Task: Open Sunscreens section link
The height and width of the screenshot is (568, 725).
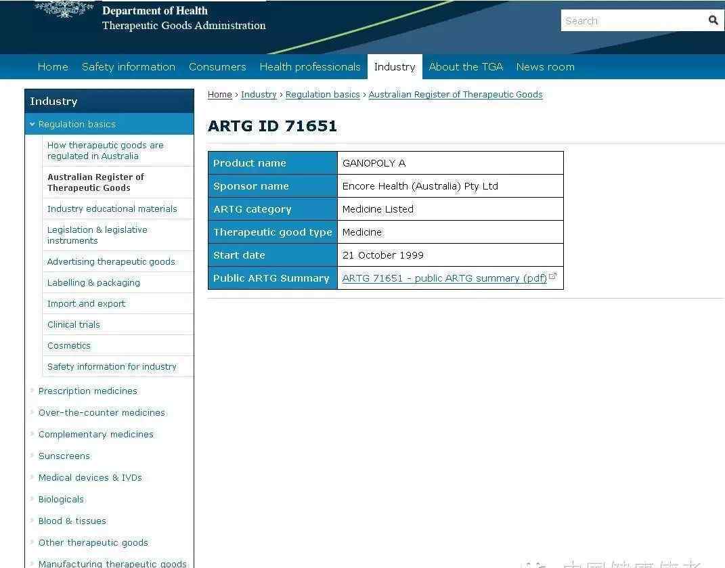Action: pos(64,456)
